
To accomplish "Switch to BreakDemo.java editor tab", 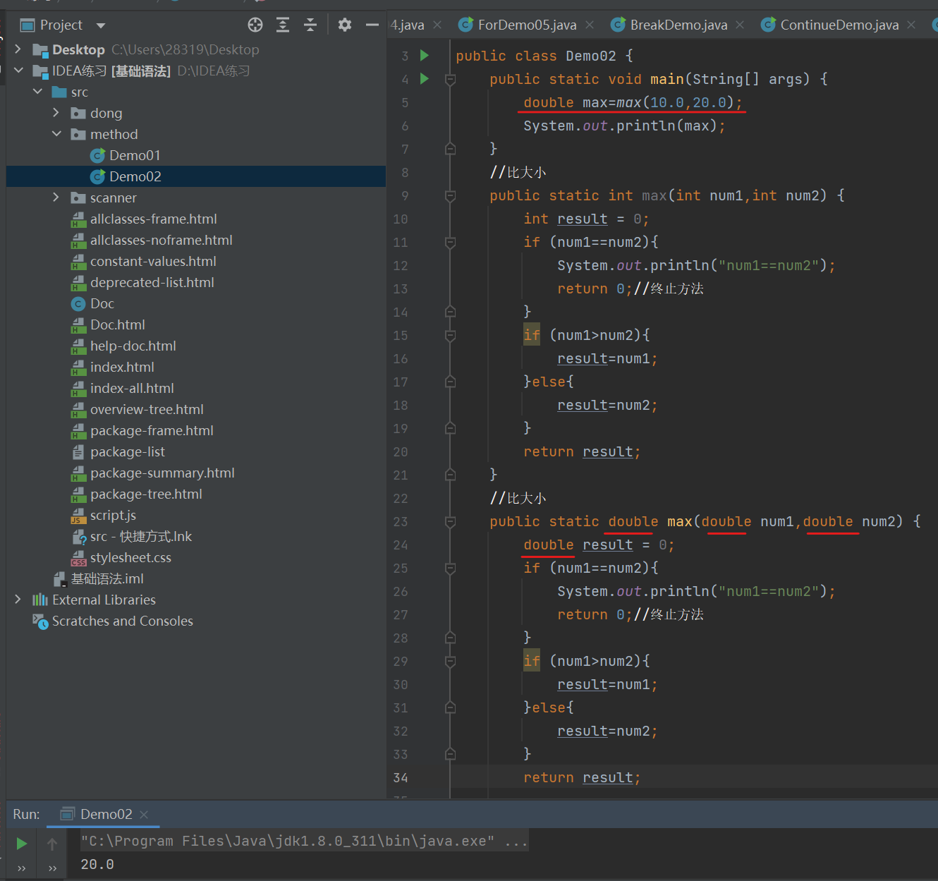I will 678,25.
